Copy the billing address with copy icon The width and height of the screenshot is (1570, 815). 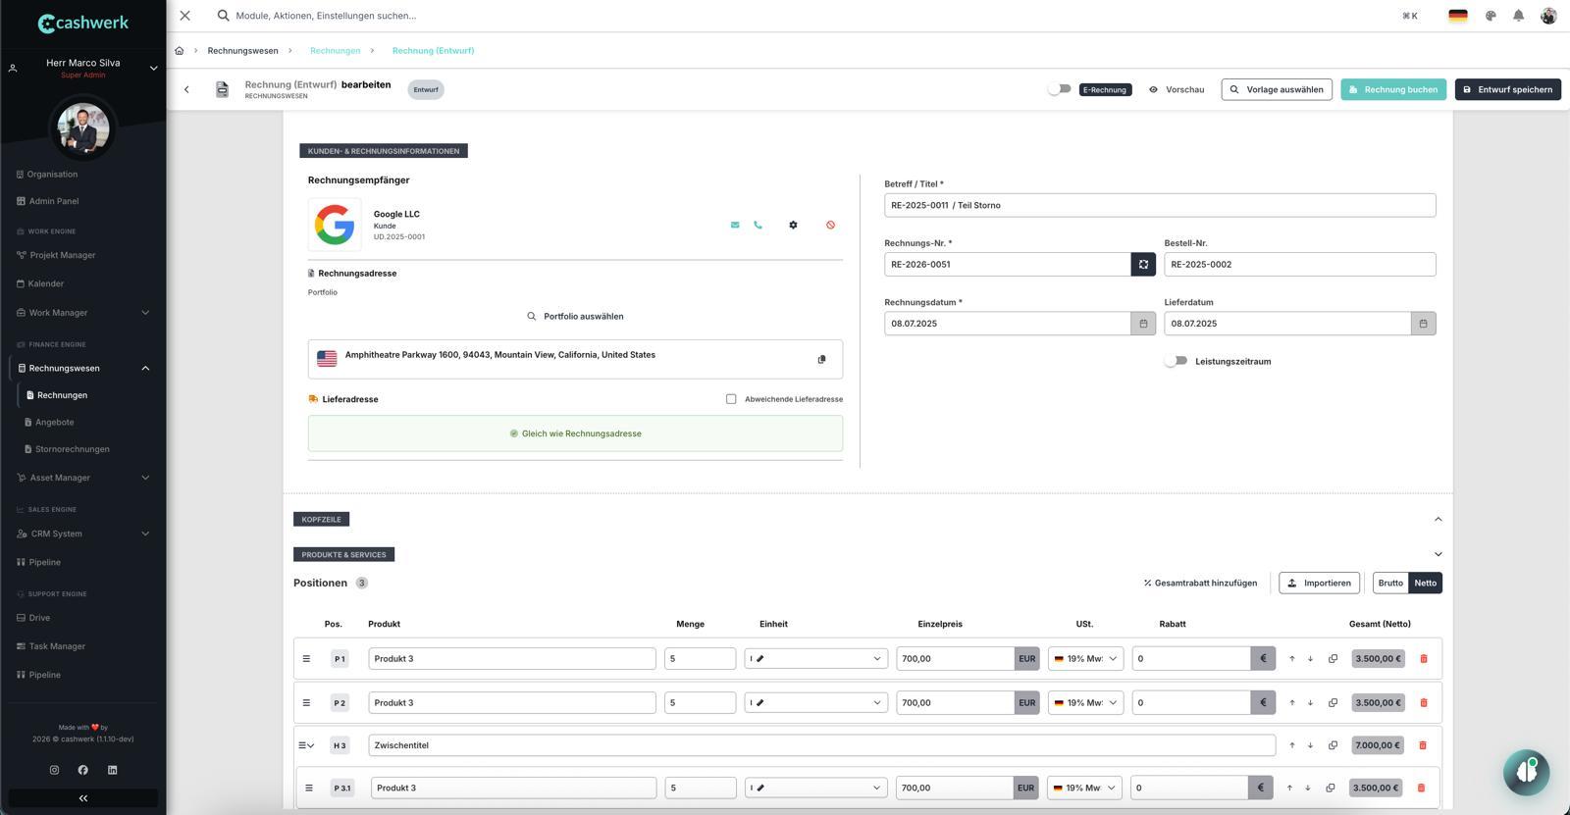(821, 359)
